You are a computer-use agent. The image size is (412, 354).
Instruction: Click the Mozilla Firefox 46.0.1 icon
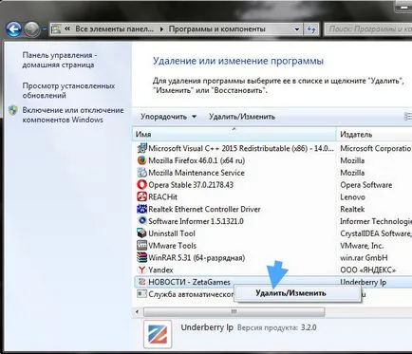(x=141, y=160)
